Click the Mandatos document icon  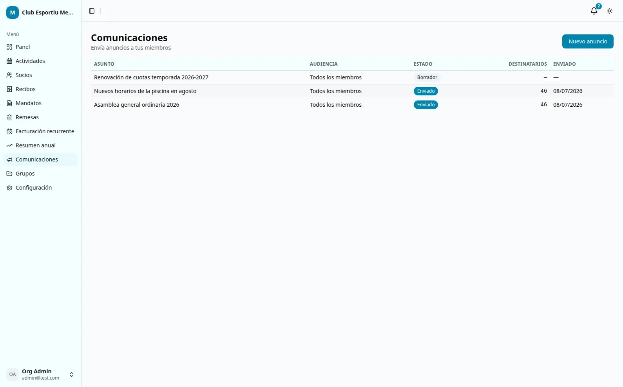(9, 103)
